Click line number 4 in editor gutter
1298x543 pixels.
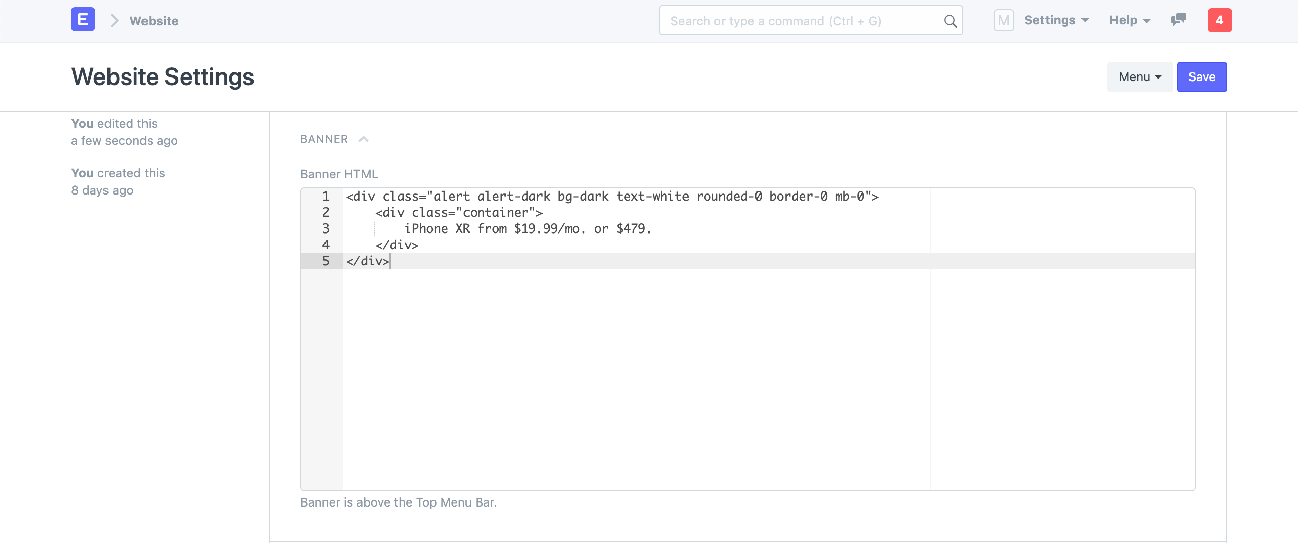coord(326,245)
